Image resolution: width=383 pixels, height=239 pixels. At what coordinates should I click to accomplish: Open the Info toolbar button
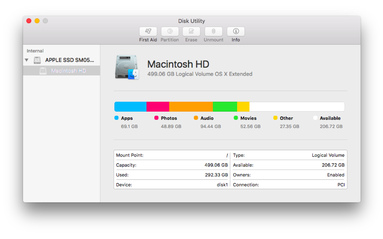point(236,31)
